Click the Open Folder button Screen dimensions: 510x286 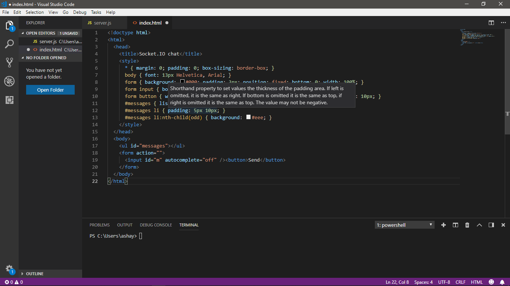pos(50,90)
